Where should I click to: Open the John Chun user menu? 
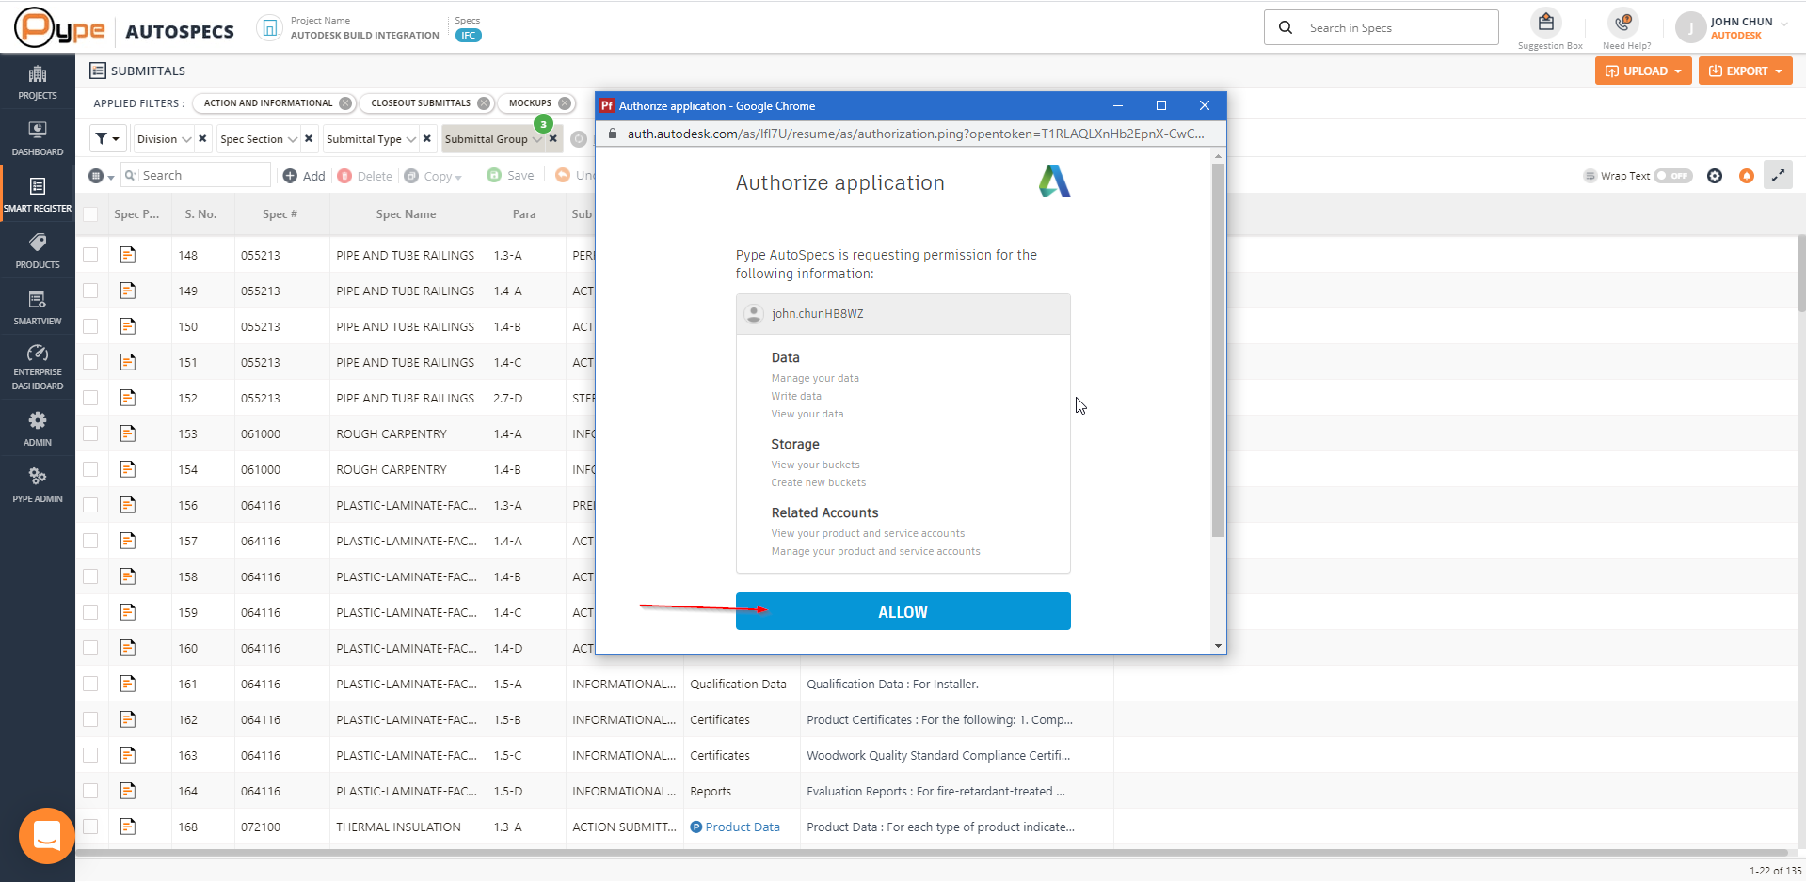pos(1732,28)
